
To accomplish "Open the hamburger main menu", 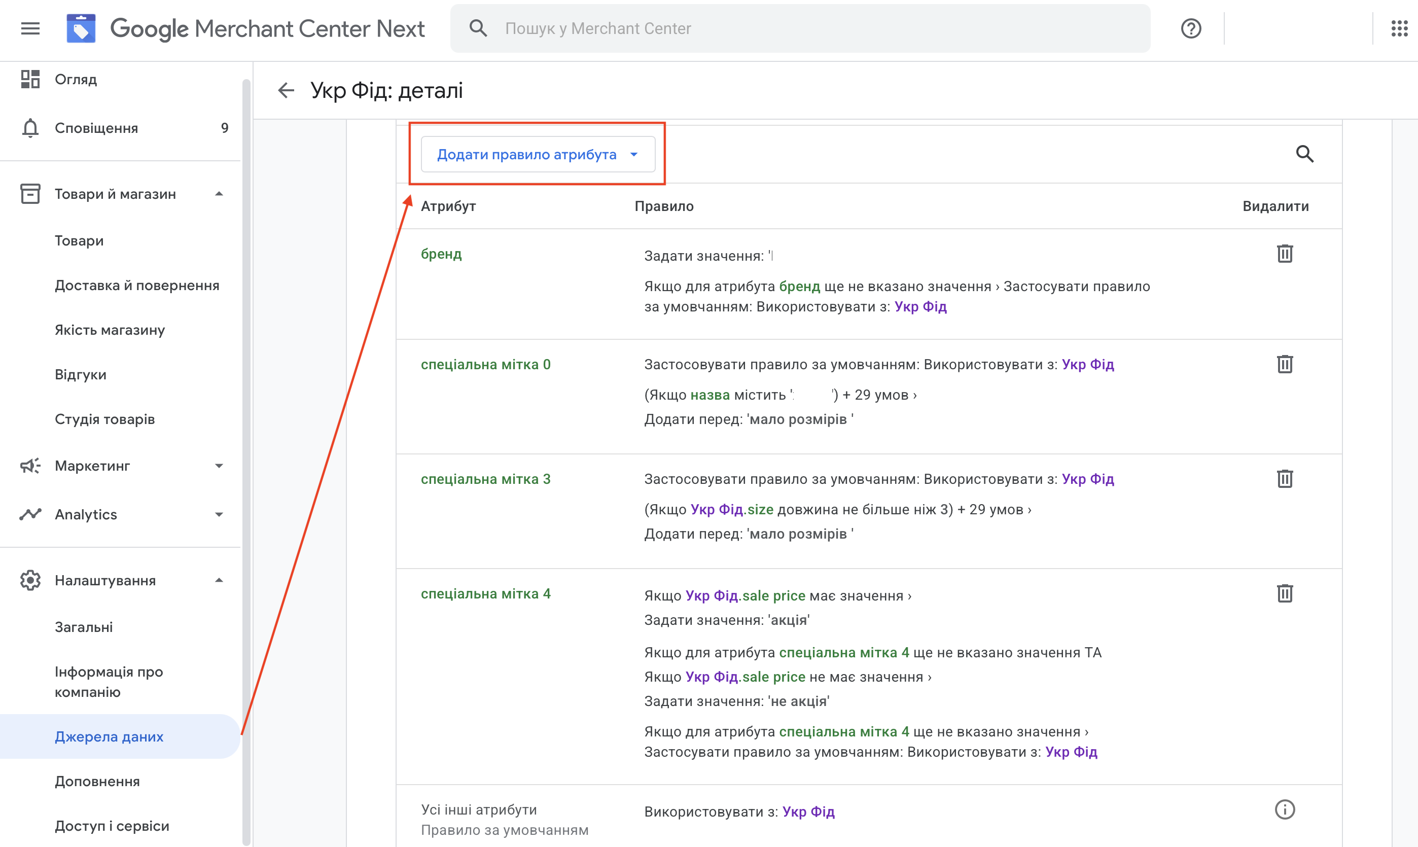I will 30,28.
